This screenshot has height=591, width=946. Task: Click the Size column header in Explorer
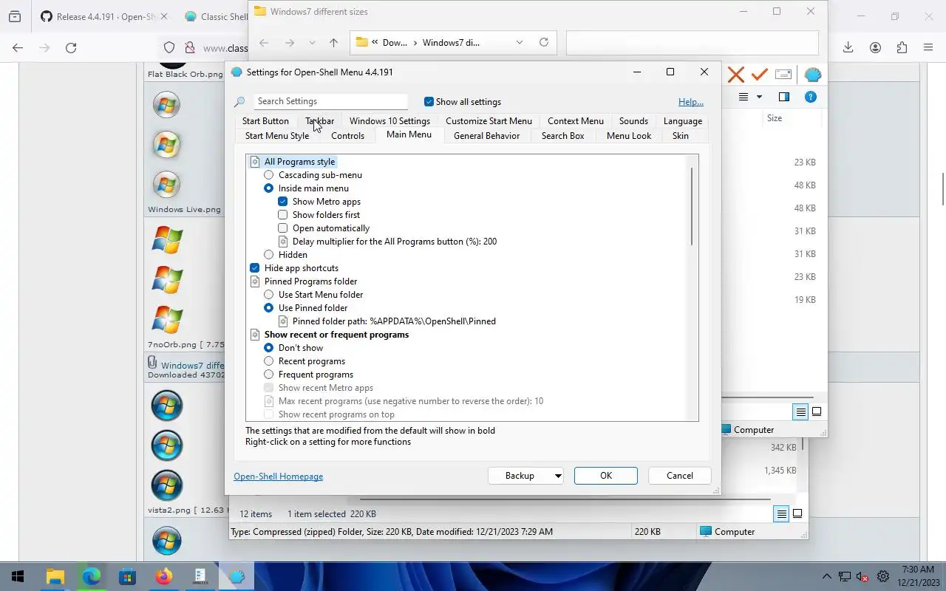click(x=775, y=118)
